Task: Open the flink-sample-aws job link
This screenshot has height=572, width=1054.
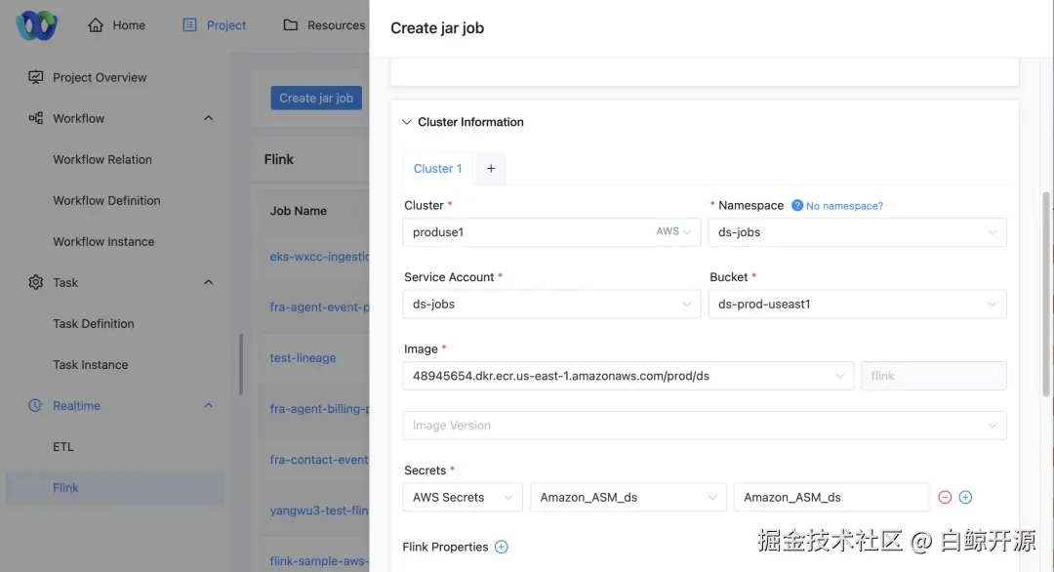Action: (319, 560)
